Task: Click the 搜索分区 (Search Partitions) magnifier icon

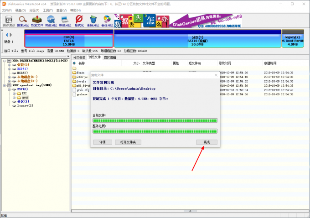Action: tap(23, 20)
